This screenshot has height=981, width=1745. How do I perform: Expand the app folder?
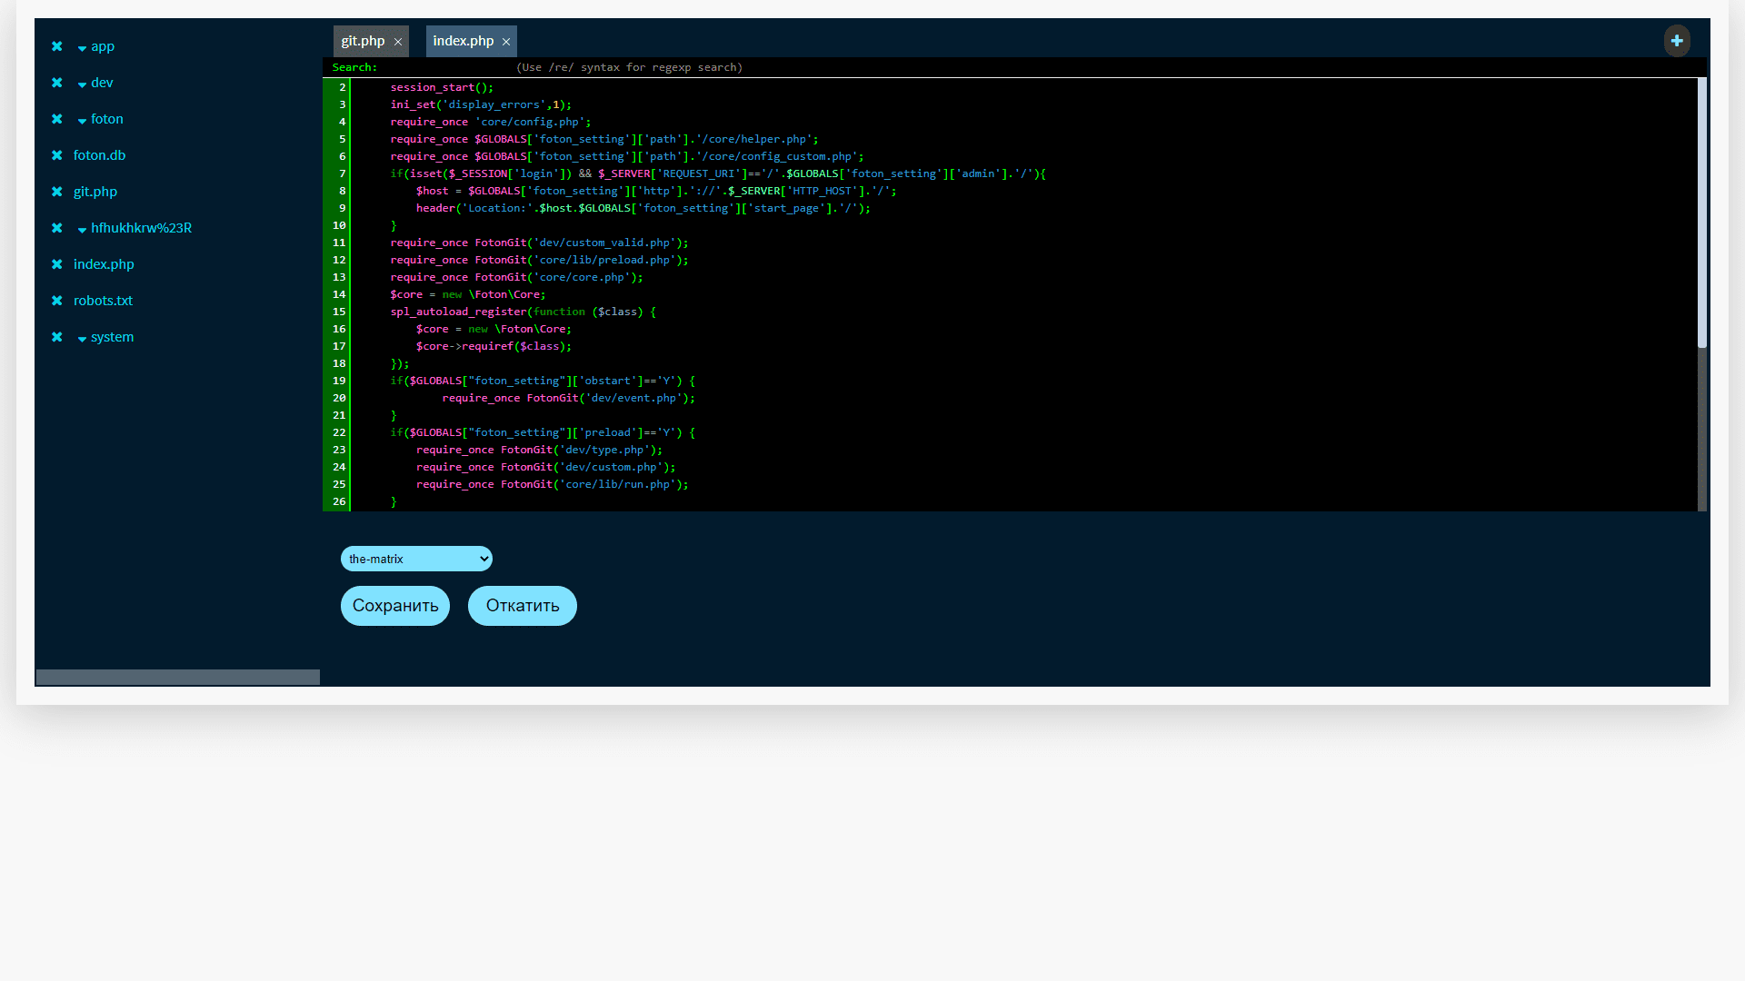(83, 48)
